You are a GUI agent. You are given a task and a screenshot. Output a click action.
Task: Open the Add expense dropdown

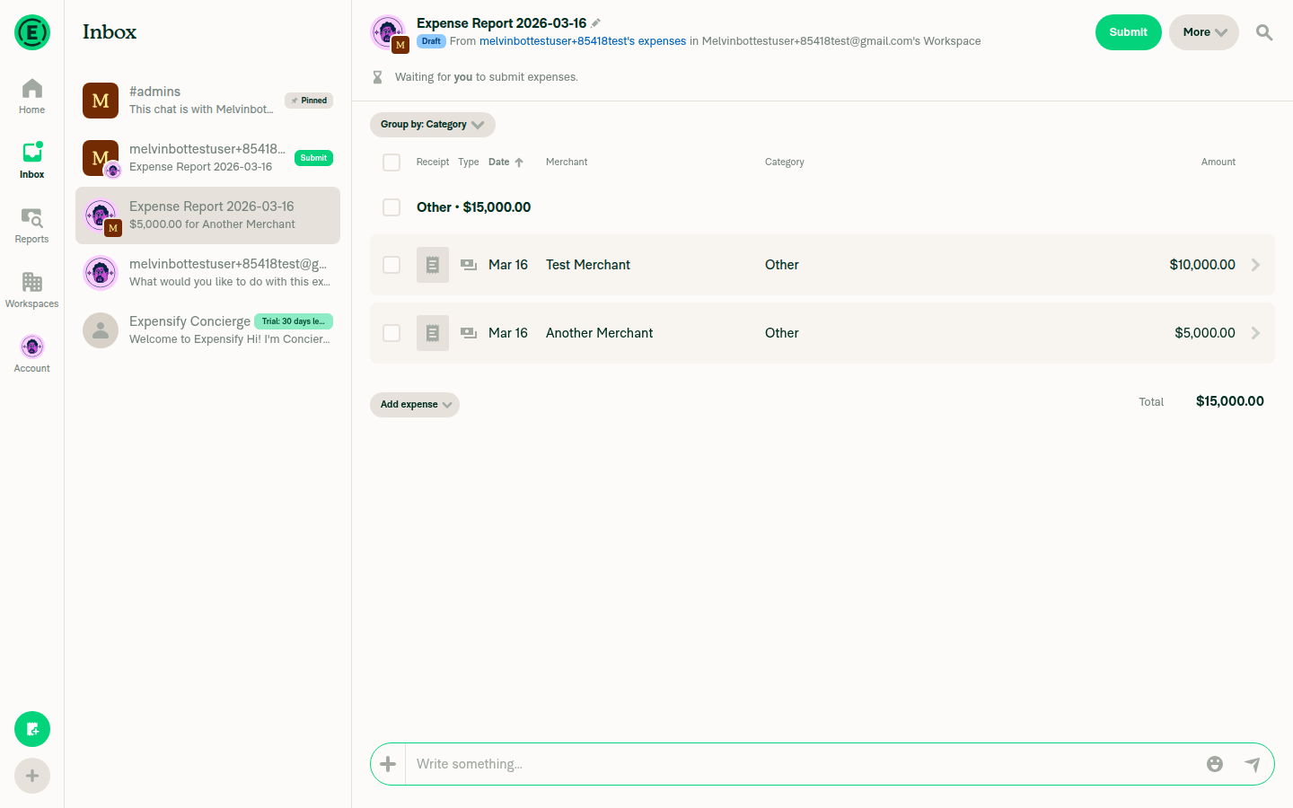tap(414, 405)
